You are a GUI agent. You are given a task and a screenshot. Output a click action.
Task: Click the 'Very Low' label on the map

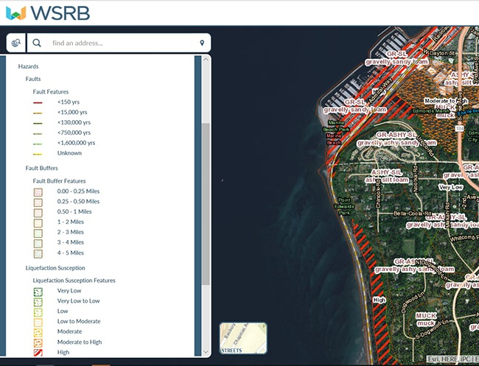point(450,187)
